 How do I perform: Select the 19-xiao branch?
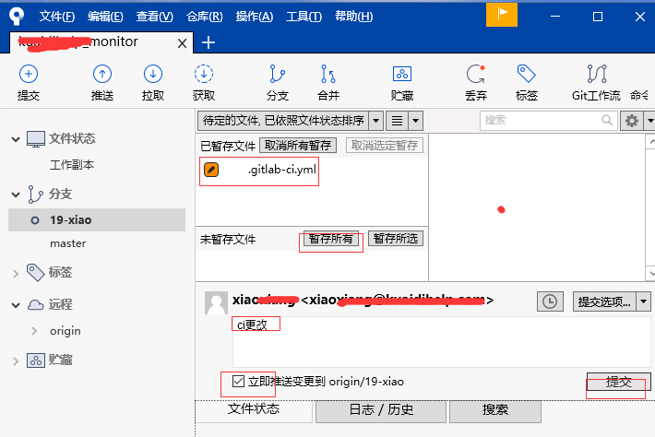97,220
